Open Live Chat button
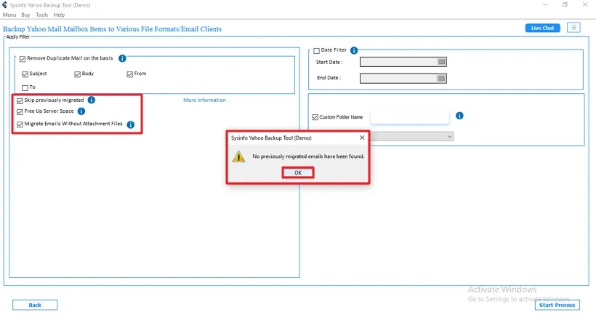This screenshot has width=596, height=318. [x=542, y=28]
